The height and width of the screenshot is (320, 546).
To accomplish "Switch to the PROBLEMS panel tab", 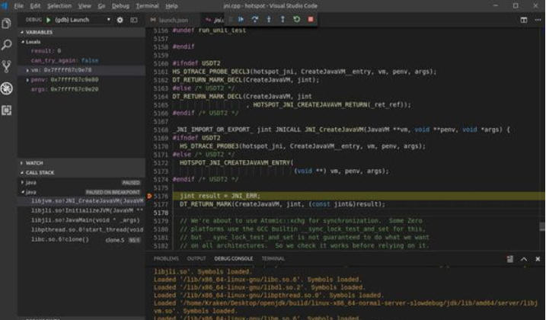I will pos(166,258).
